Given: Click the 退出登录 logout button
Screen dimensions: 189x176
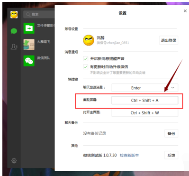Looking at the screenshot, I should (x=169, y=40).
